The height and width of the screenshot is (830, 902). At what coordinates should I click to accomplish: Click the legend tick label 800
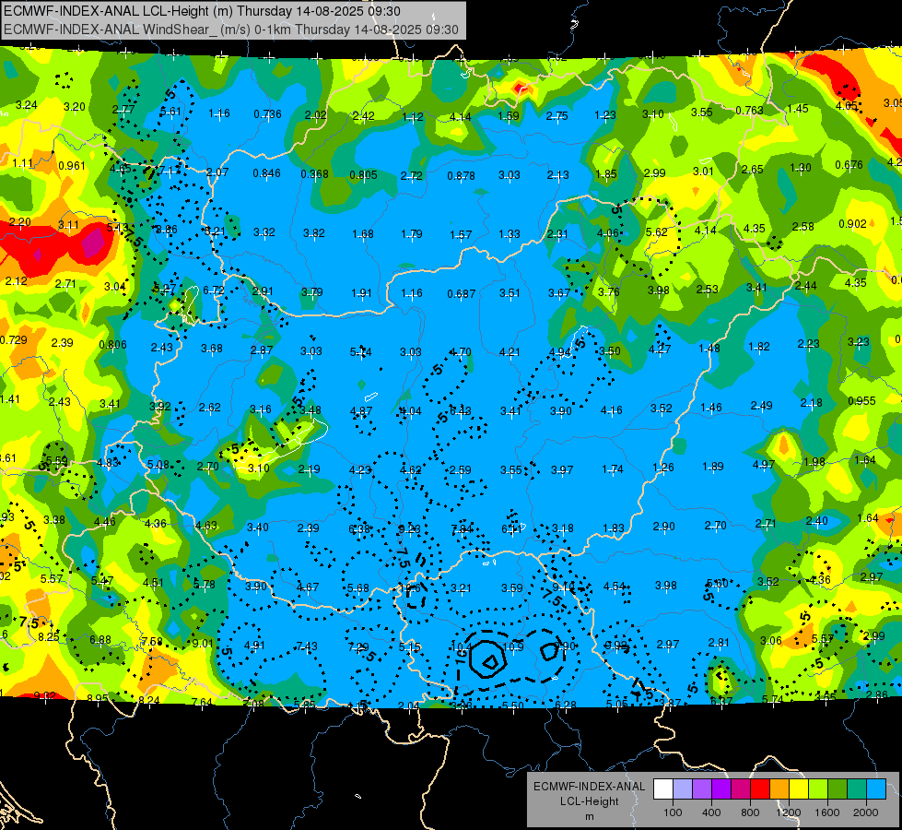[x=750, y=812]
